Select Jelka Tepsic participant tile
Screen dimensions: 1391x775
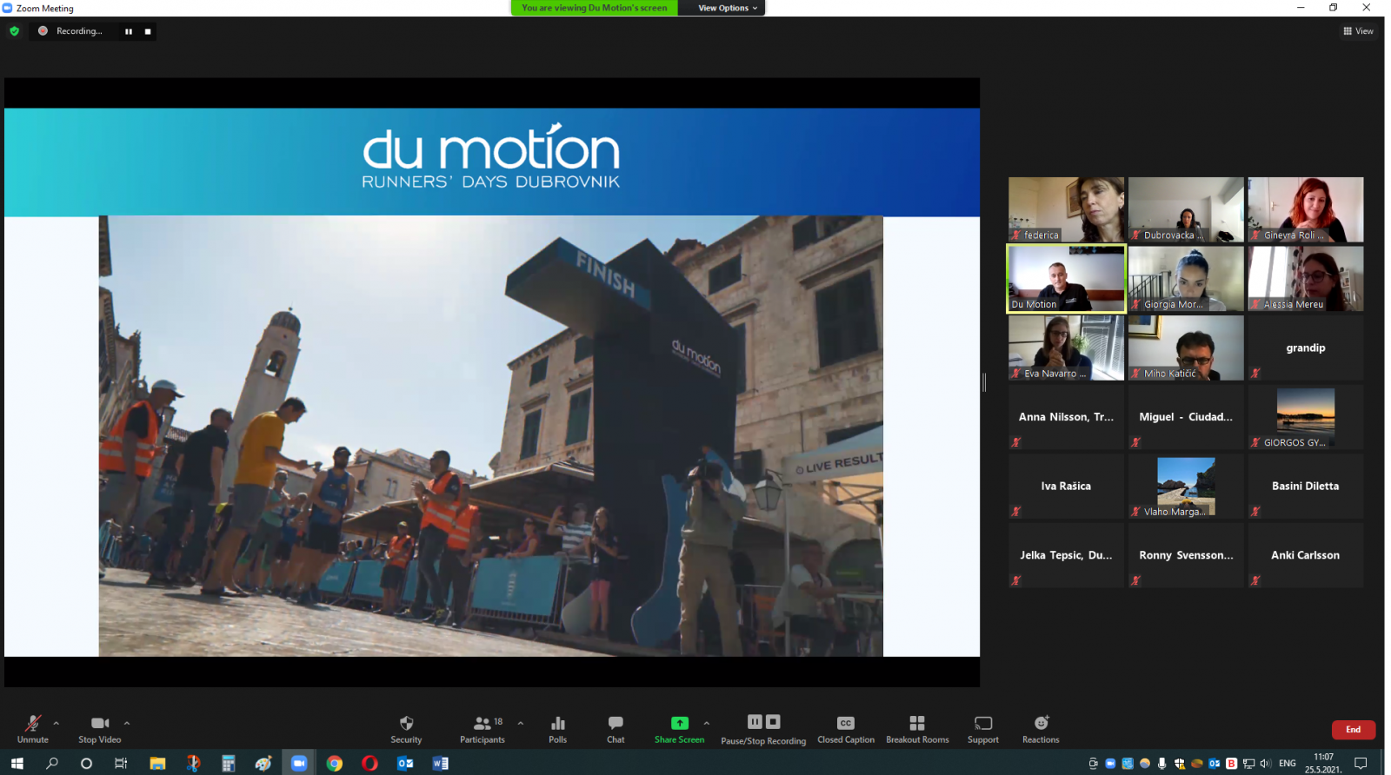tap(1066, 555)
